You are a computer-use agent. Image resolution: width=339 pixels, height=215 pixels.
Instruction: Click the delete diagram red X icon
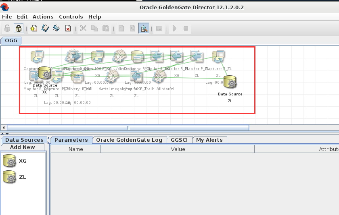point(68,28)
